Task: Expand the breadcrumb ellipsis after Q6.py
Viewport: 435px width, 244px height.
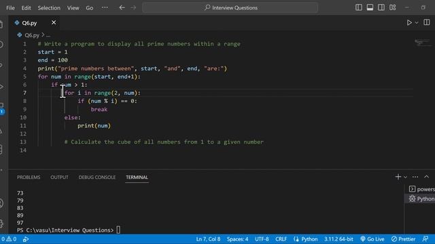Action: (48, 35)
